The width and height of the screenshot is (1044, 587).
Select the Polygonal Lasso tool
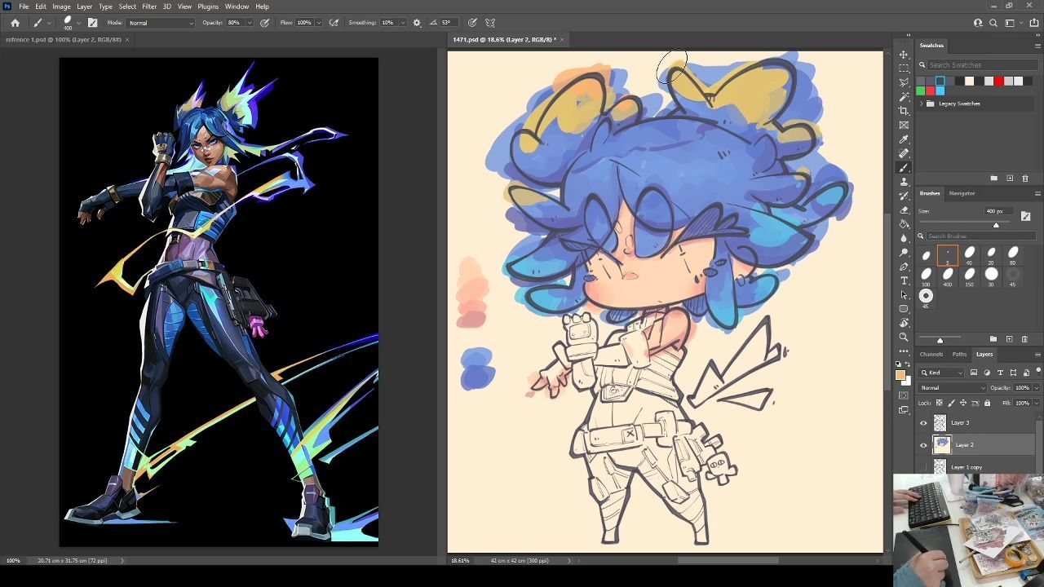pos(904,82)
